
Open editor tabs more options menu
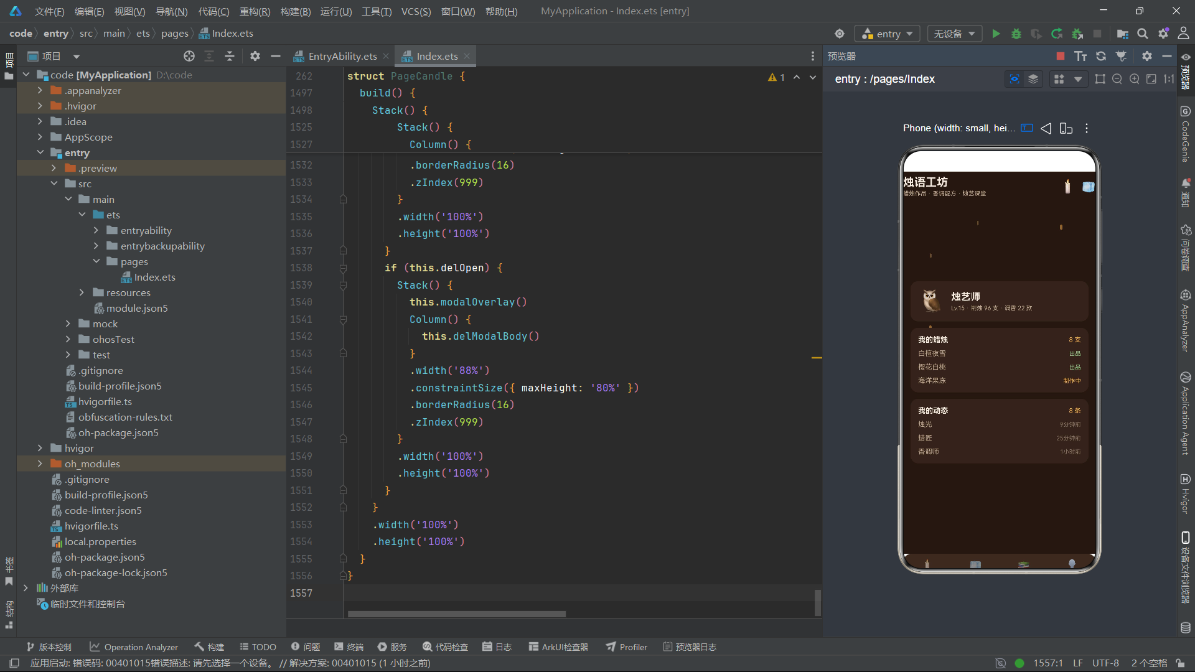[x=813, y=56]
